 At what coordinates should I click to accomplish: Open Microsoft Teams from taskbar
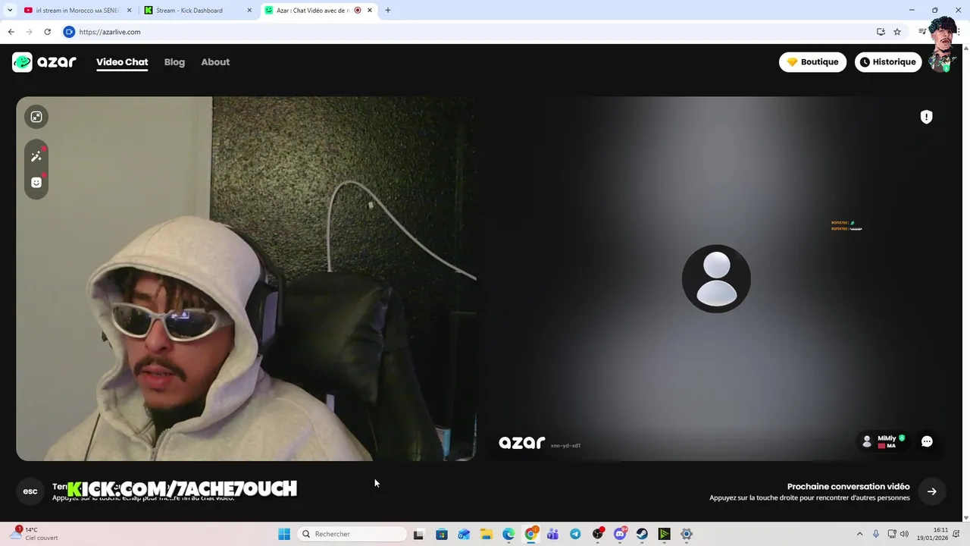click(x=552, y=534)
